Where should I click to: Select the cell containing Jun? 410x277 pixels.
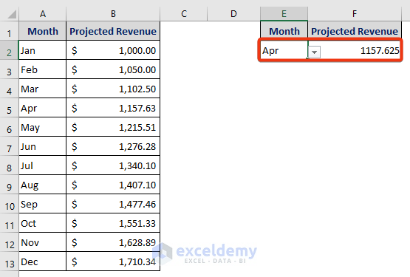coord(43,146)
